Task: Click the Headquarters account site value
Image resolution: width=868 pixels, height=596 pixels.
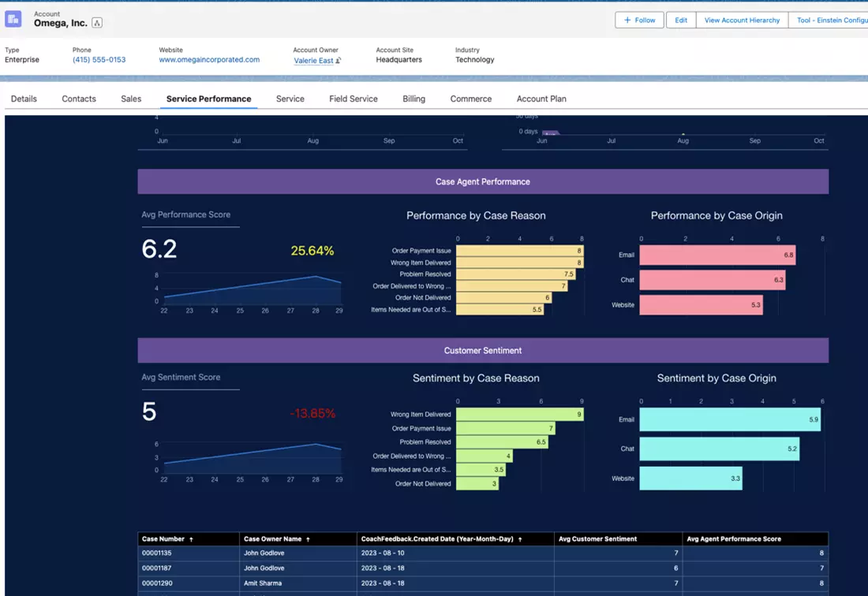Action: click(398, 60)
